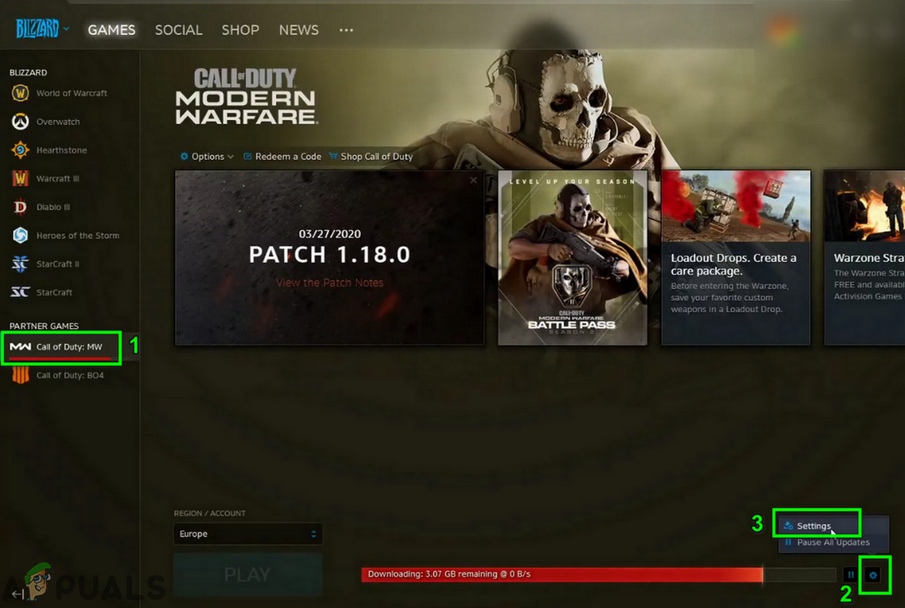Open the SOCIAL tab
This screenshot has width=905, height=608.
pyautogui.click(x=178, y=30)
